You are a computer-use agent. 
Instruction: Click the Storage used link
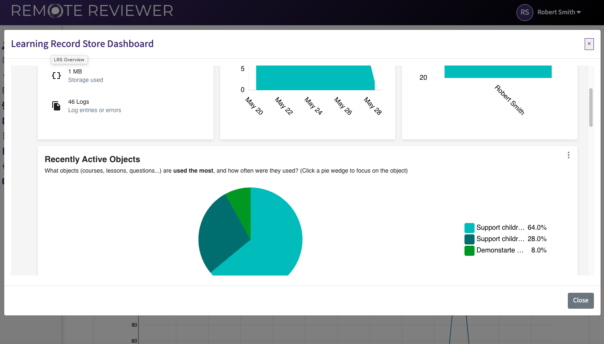pos(85,80)
